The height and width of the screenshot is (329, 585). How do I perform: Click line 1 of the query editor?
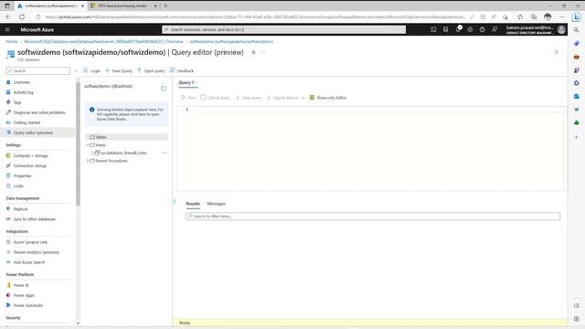tap(380, 110)
